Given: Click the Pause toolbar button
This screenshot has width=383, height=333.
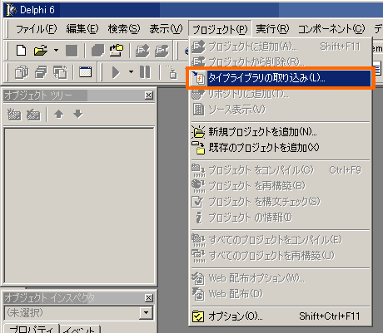Looking at the screenshot, I should pos(145,72).
